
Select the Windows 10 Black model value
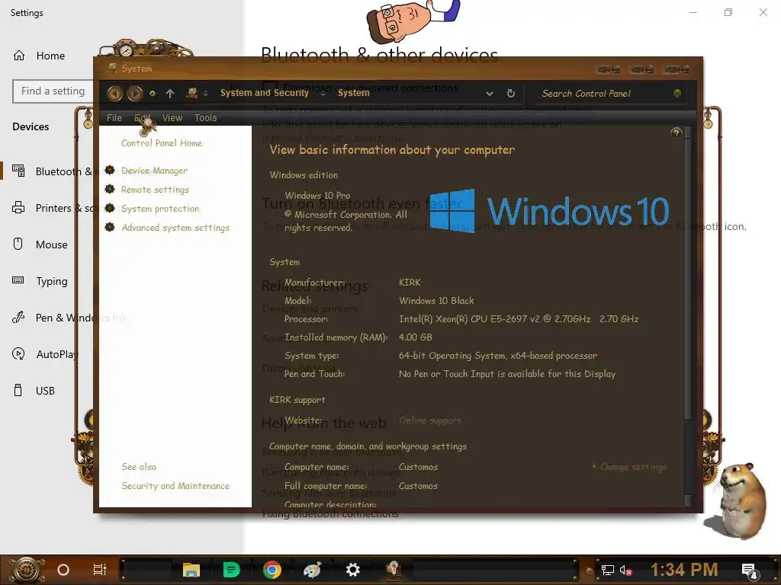[436, 300]
